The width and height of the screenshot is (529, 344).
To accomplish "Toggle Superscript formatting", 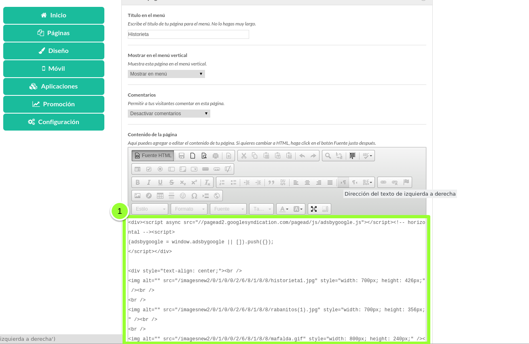I will pos(194,182).
